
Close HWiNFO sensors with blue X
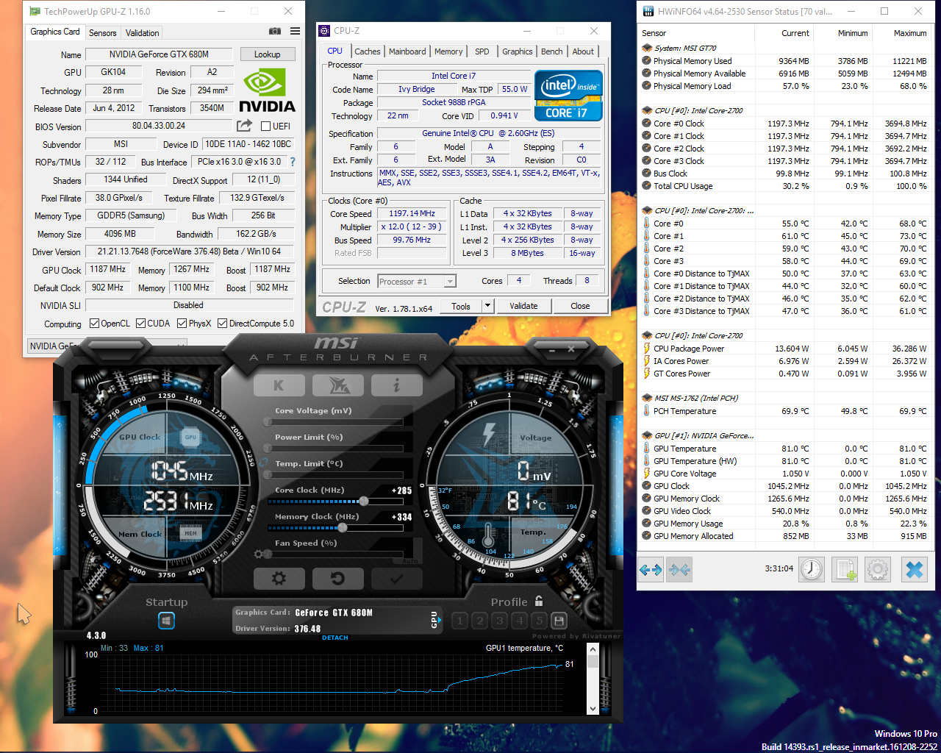click(x=915, y=569)
